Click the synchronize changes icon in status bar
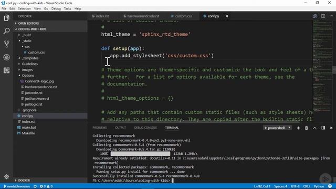This screenshot has height=189, width=336. click(35, 186)
